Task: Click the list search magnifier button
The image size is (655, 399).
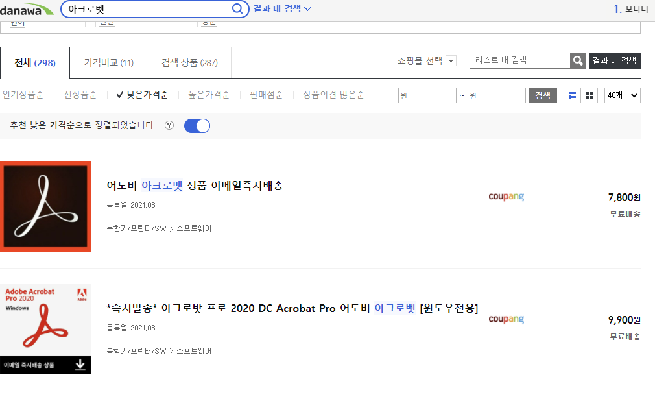Action: pyautogui.click(x=578, y=60)
